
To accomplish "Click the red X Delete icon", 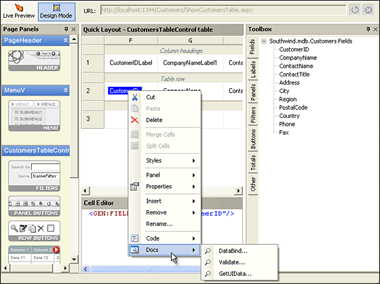I will tap(135, 120).
